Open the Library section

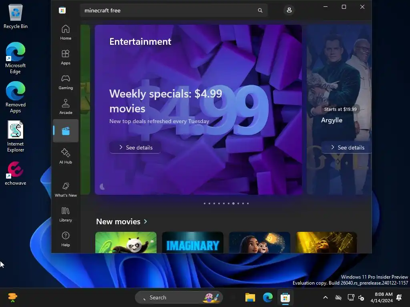coord(66,214)
